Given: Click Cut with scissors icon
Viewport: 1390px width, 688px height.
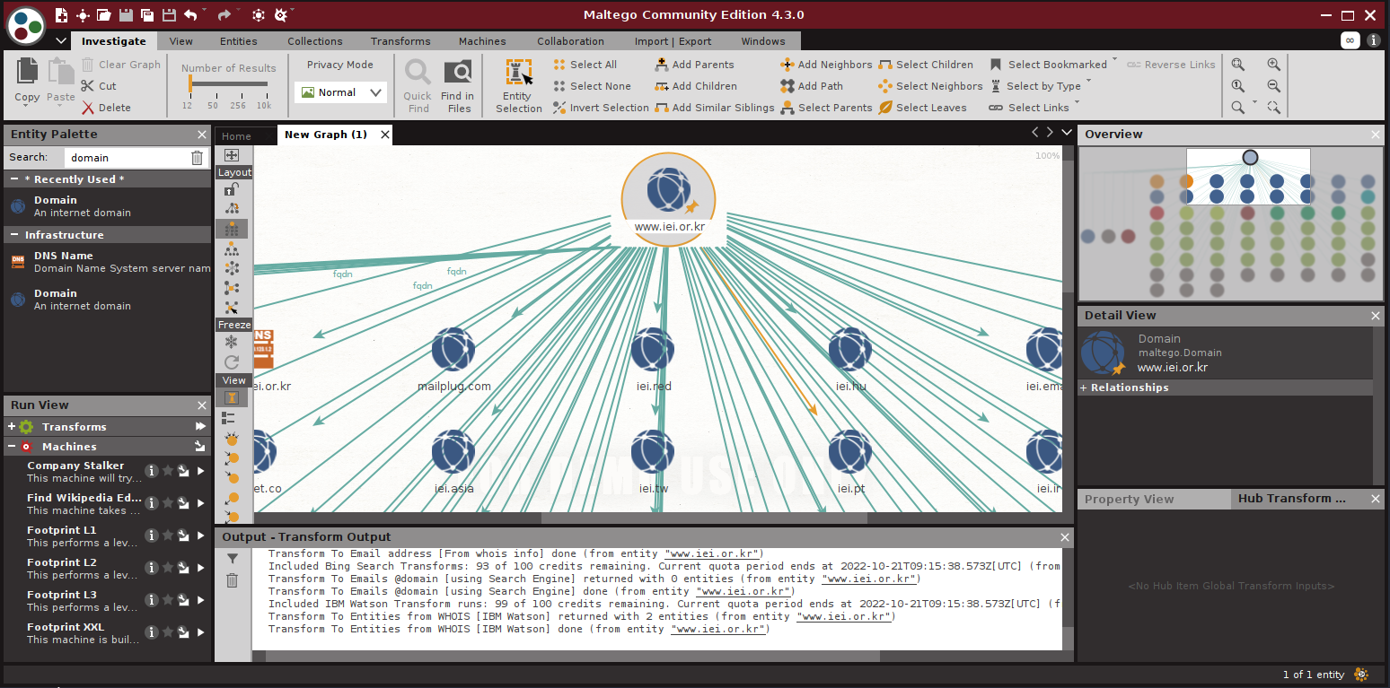Looking at the screenshot, I should point(99,86).
